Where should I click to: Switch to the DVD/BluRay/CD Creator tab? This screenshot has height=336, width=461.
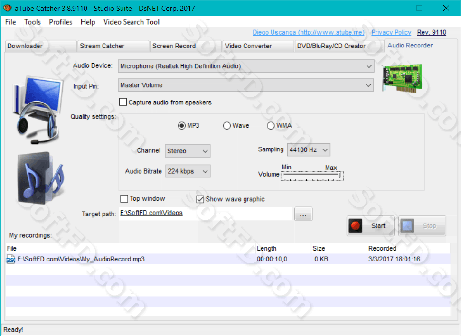[339, 46]
